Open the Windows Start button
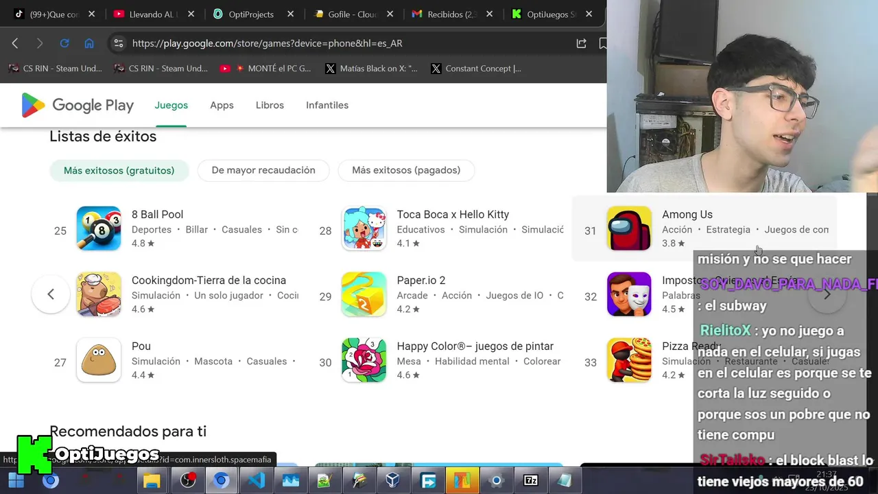Viewport: 878px width, 494px height. (16, 481)
